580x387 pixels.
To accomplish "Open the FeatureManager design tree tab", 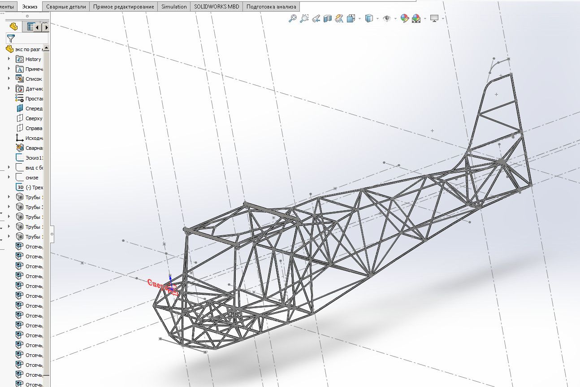I will (13, 27).
